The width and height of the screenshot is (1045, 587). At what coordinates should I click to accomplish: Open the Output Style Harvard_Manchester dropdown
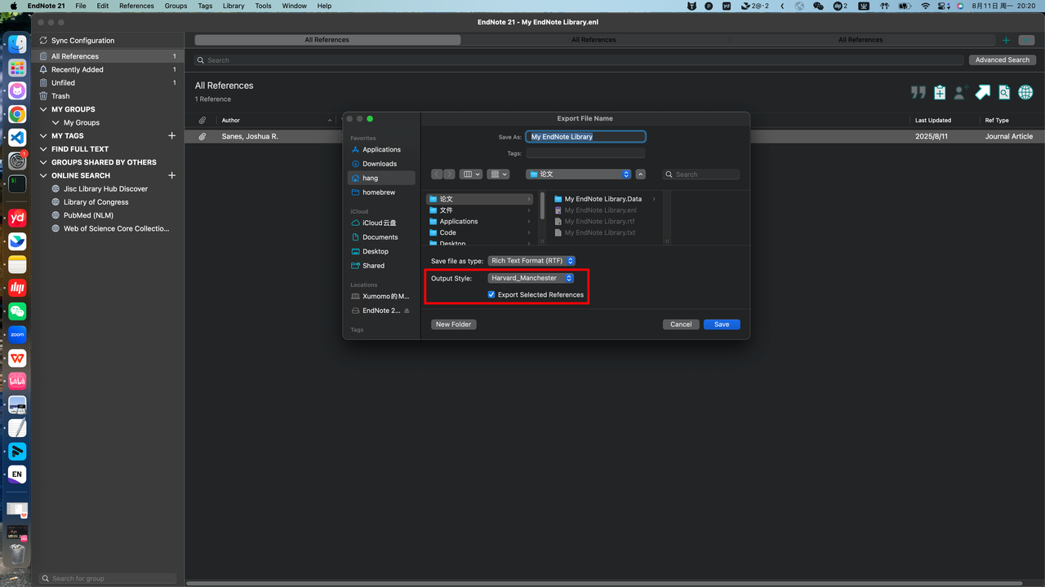531,278
